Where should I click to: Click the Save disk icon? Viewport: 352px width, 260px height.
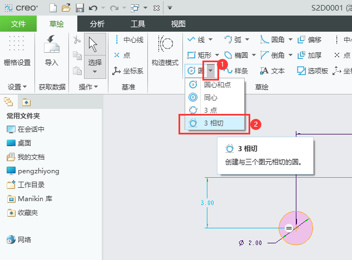[80, 8]
